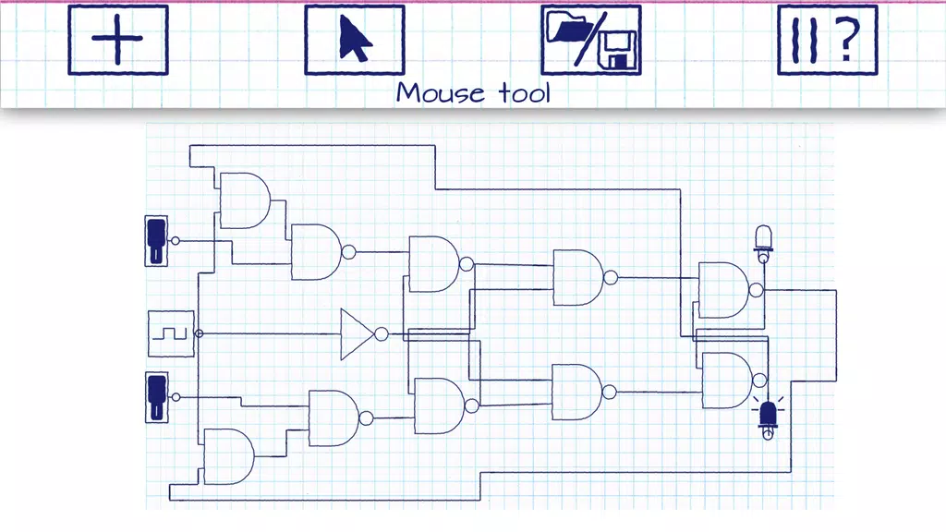
Task: Click the output bubble of the inverter
Action: [379, 333]
